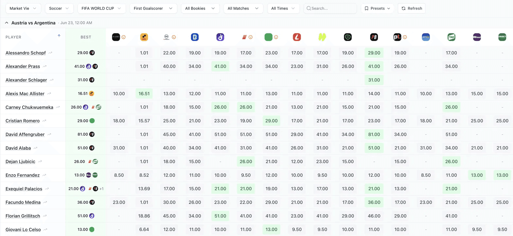
Task: Sort by PLAYER using the arrow icon
Action: click(59, 36)
